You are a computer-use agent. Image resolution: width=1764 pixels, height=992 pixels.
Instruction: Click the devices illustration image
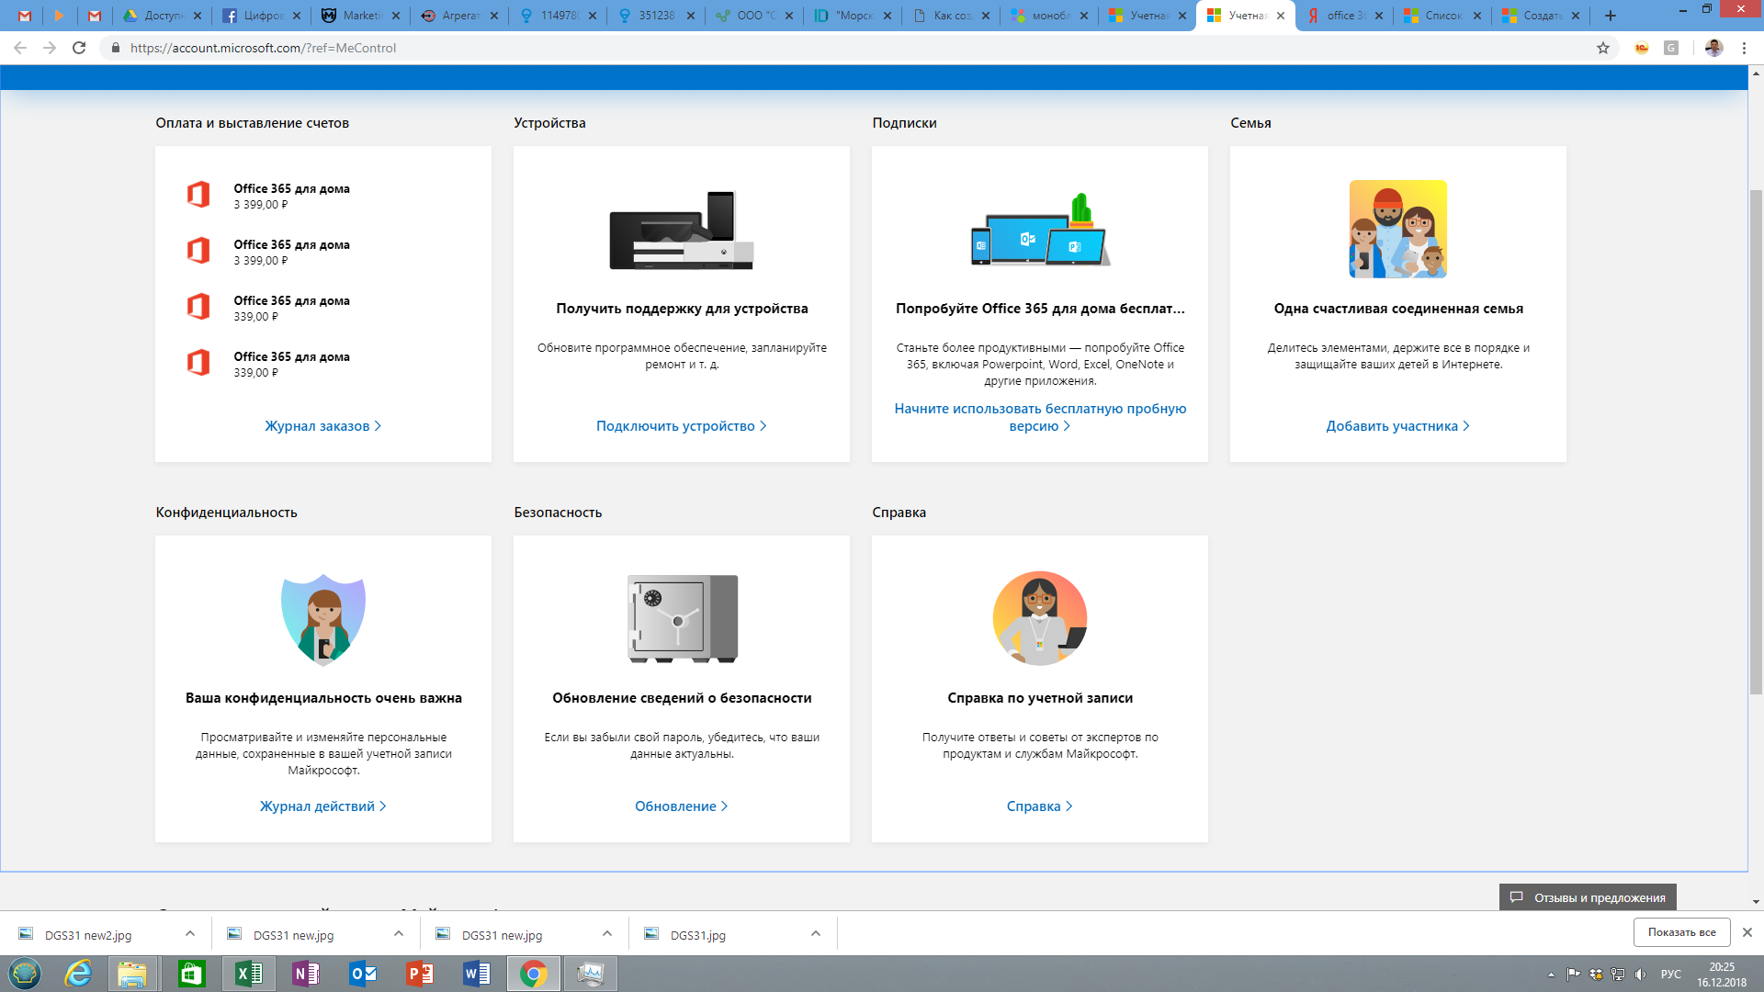coord(682,230)
